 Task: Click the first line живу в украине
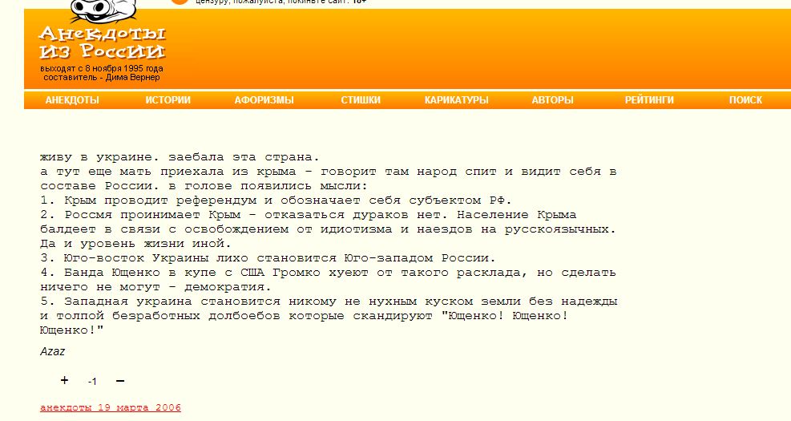tap(180, 157)
